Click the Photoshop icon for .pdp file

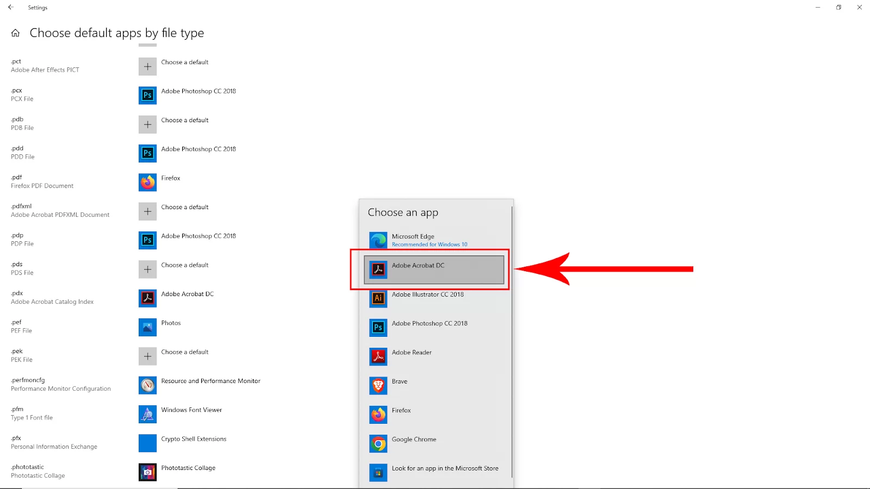[x=147, y=240]
